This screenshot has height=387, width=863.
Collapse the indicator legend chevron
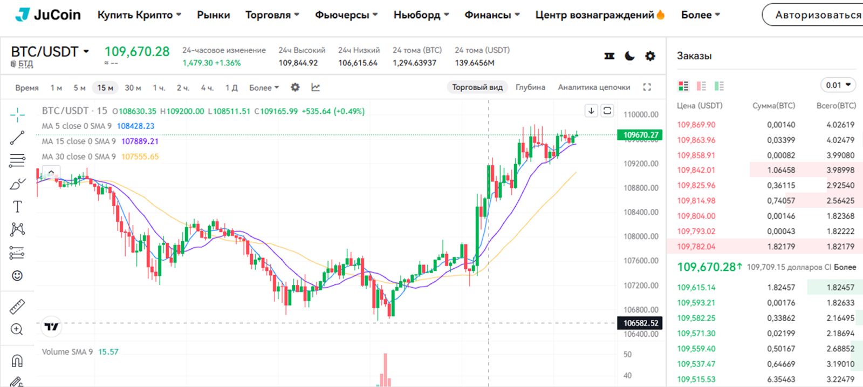[x=51, y=172]
